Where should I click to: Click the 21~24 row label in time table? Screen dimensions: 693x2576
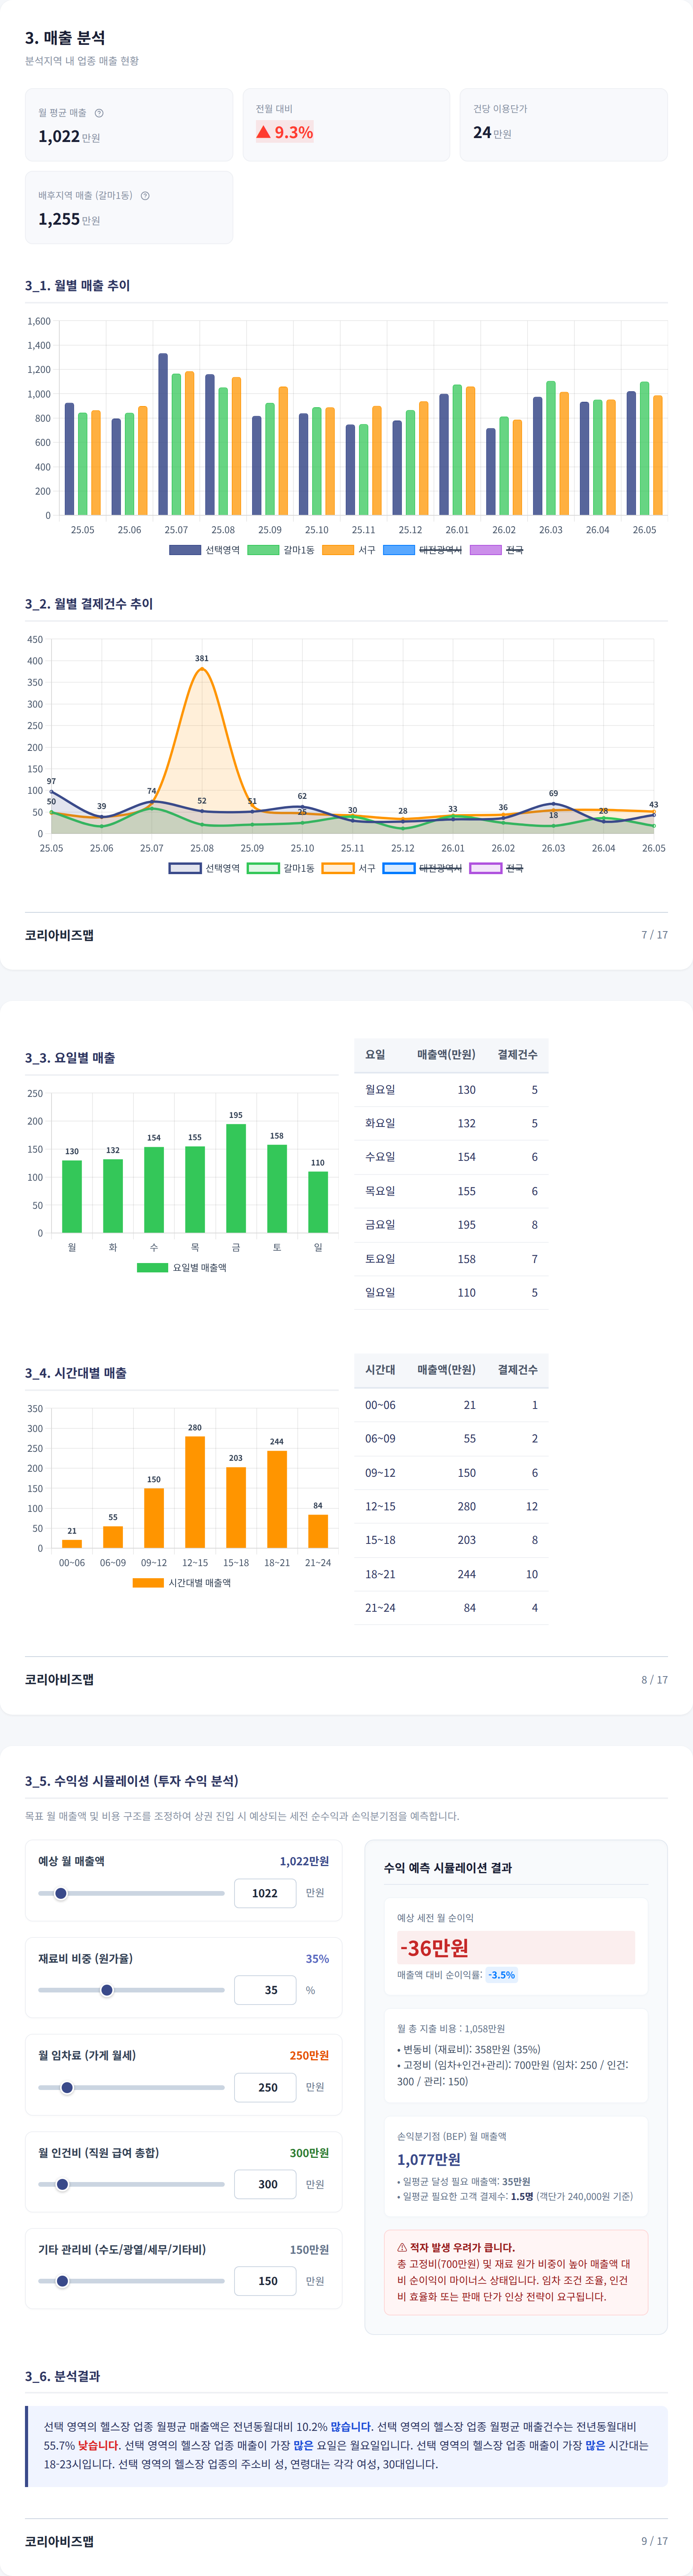point(380,1608)
